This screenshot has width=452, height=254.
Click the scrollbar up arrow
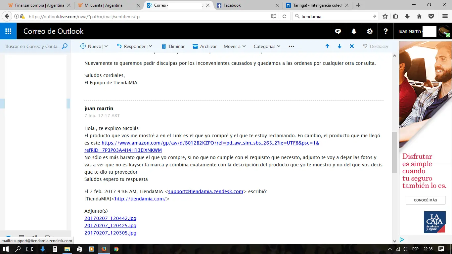[394, 56]
